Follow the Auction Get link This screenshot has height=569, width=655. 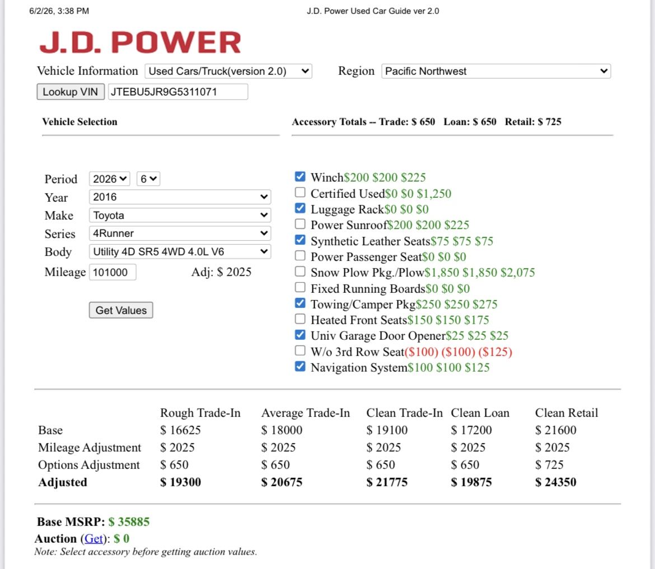[93, 539]
